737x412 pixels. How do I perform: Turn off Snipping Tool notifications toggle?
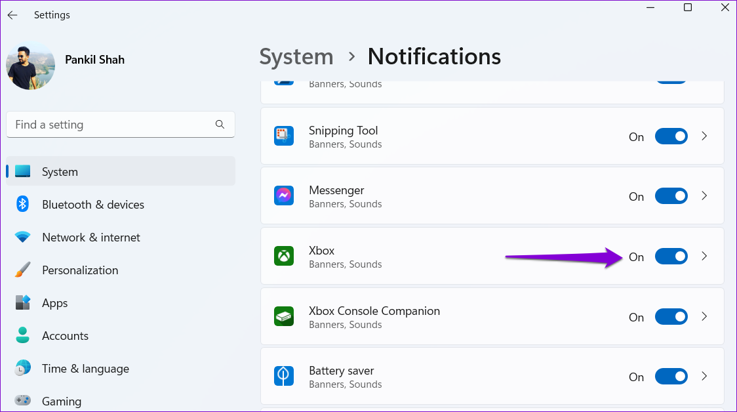671,136
